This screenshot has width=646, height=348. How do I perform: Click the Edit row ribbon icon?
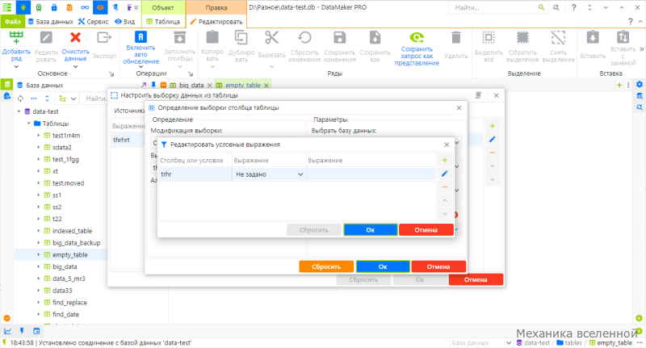point(46,38)
